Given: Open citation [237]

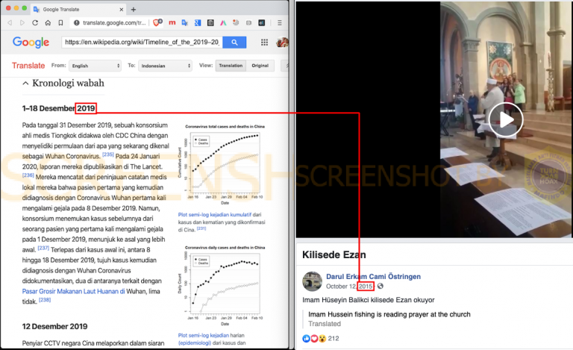Looking at the screenshot, I should pyautogui.click(x=43, y=248).
